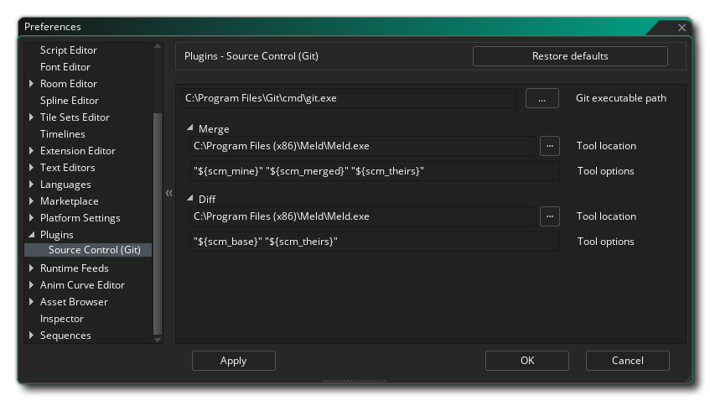Select Timelines in the tree
This screenshot has height=406, width=710.
coord(63,134)
